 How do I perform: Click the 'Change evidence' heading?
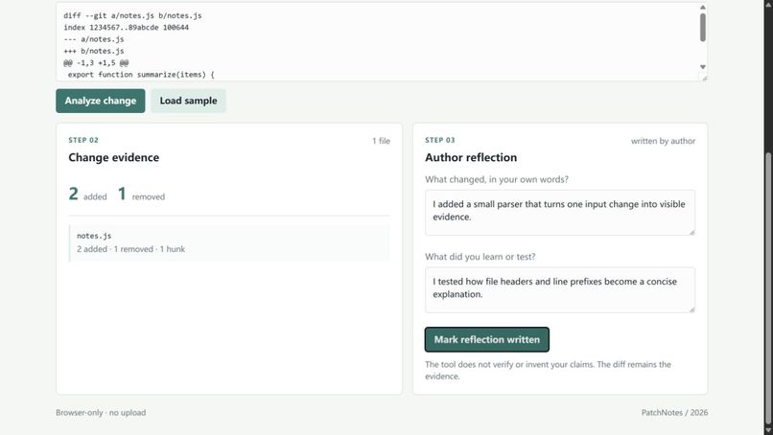tap(114, 158)
